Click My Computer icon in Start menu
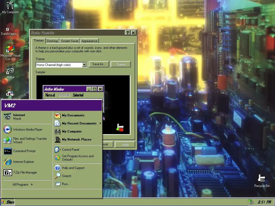 point(57,131)
